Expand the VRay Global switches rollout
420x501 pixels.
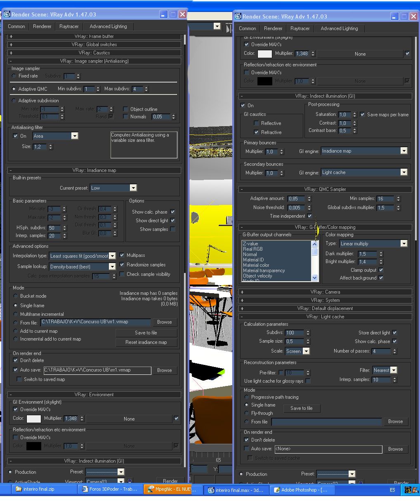(94, 45)
